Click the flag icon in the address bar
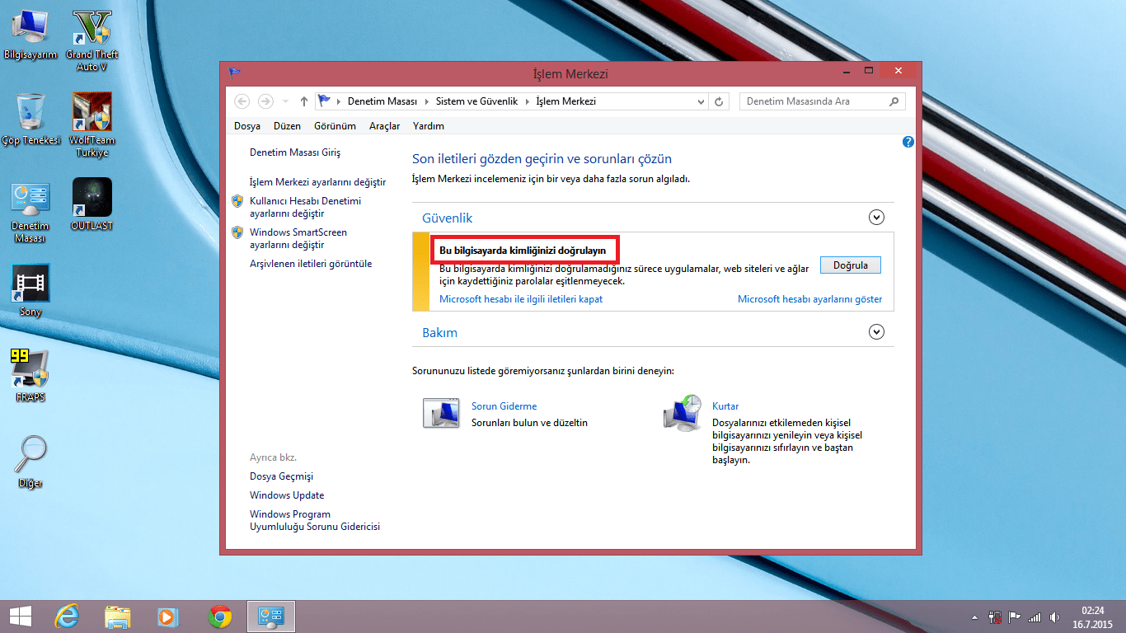 [x=324, y=101]
